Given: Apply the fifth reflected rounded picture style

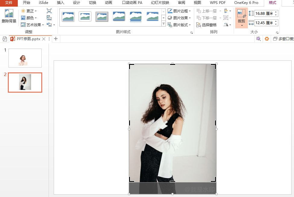Looking at the screenshot, I should point(136,17).
